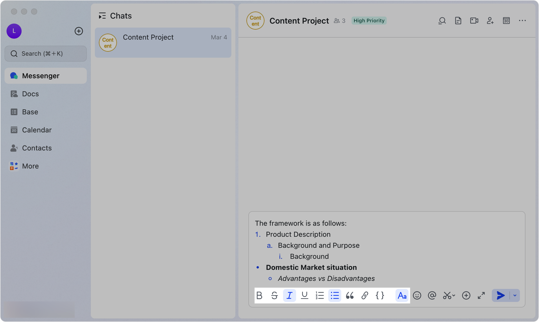Screen dimensions: 539x322
Task: Click the Search input field
Action: pos(45,53)
